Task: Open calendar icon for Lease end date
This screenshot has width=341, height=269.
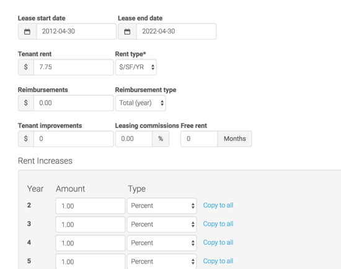Action: click(x=127, y=32)
